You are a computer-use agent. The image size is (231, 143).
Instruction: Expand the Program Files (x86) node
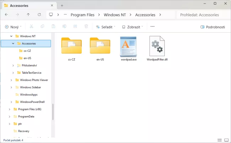coord(10,109)
